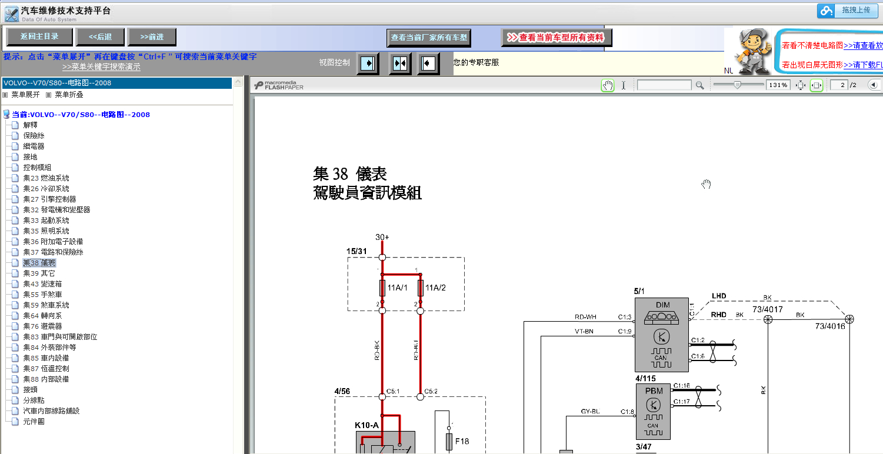Click the page number field

(x=839, y=85)
